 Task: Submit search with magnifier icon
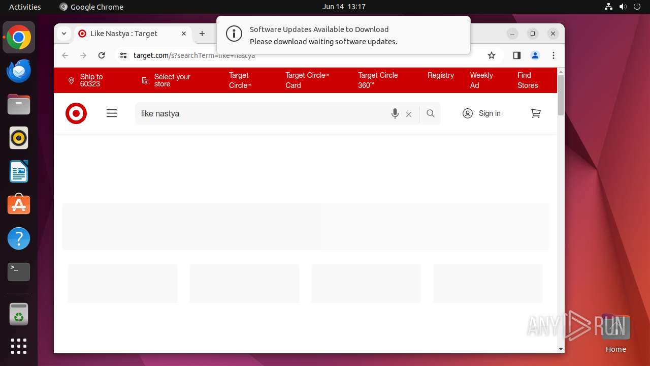(431, 113)
